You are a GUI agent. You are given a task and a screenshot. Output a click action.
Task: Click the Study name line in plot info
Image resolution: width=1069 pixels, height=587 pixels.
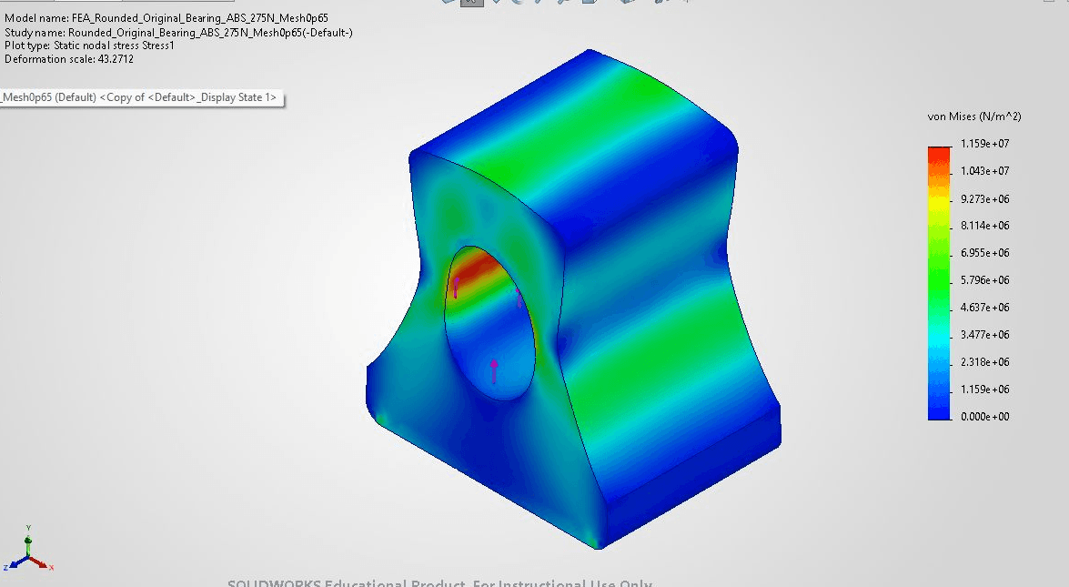(x=178, y=32)
